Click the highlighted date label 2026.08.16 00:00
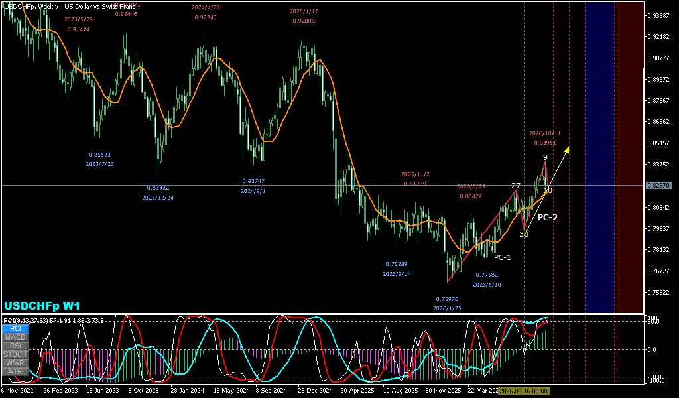The image size is (679, 398). (x=524, y=391)
